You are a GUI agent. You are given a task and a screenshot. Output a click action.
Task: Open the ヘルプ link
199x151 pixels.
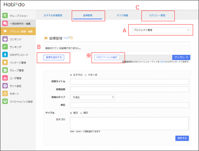pos(66,38)
